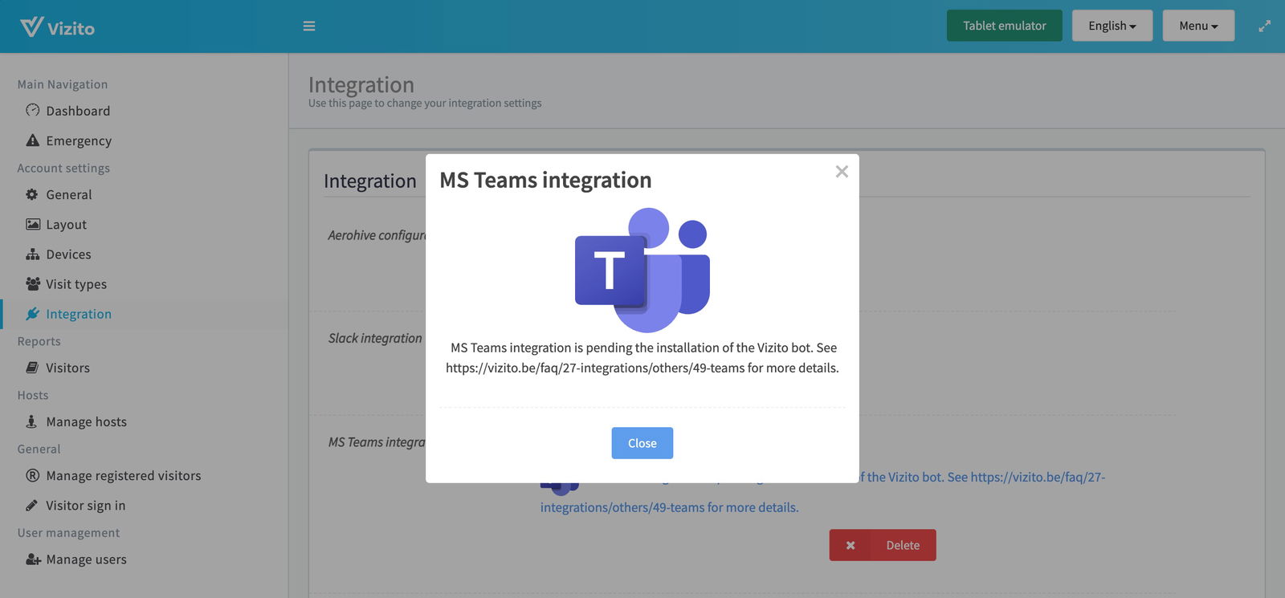Open Dashboard in the sidebar
The width and height of the screenshot is (1285, 598).
pos(78,111)
